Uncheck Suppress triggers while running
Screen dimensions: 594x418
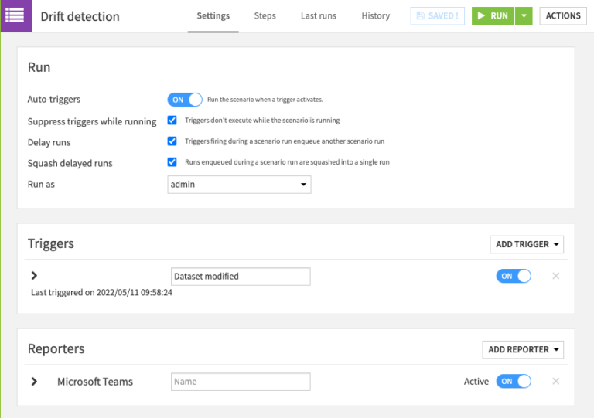pyautogui.click(x=172, y=121)
